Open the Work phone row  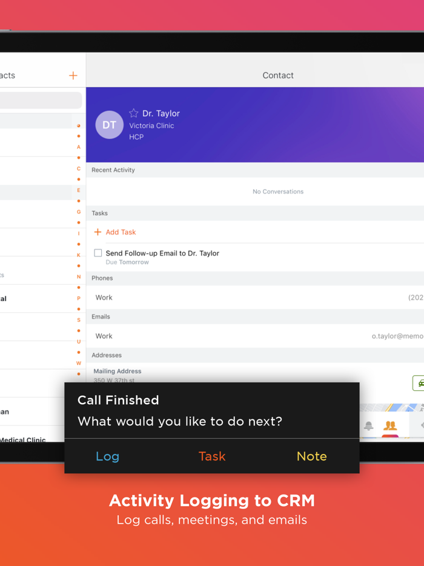coord(255,298)
